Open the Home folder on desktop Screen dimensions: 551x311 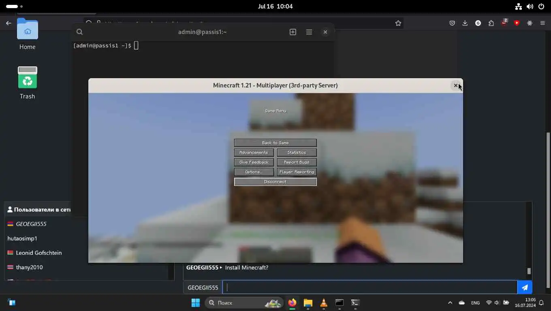27,34
